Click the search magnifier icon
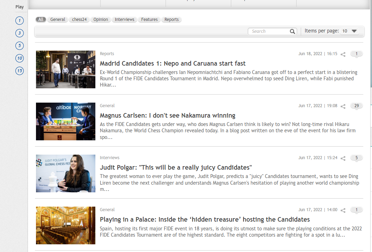 pyautogui.click(x=292, y=31)
